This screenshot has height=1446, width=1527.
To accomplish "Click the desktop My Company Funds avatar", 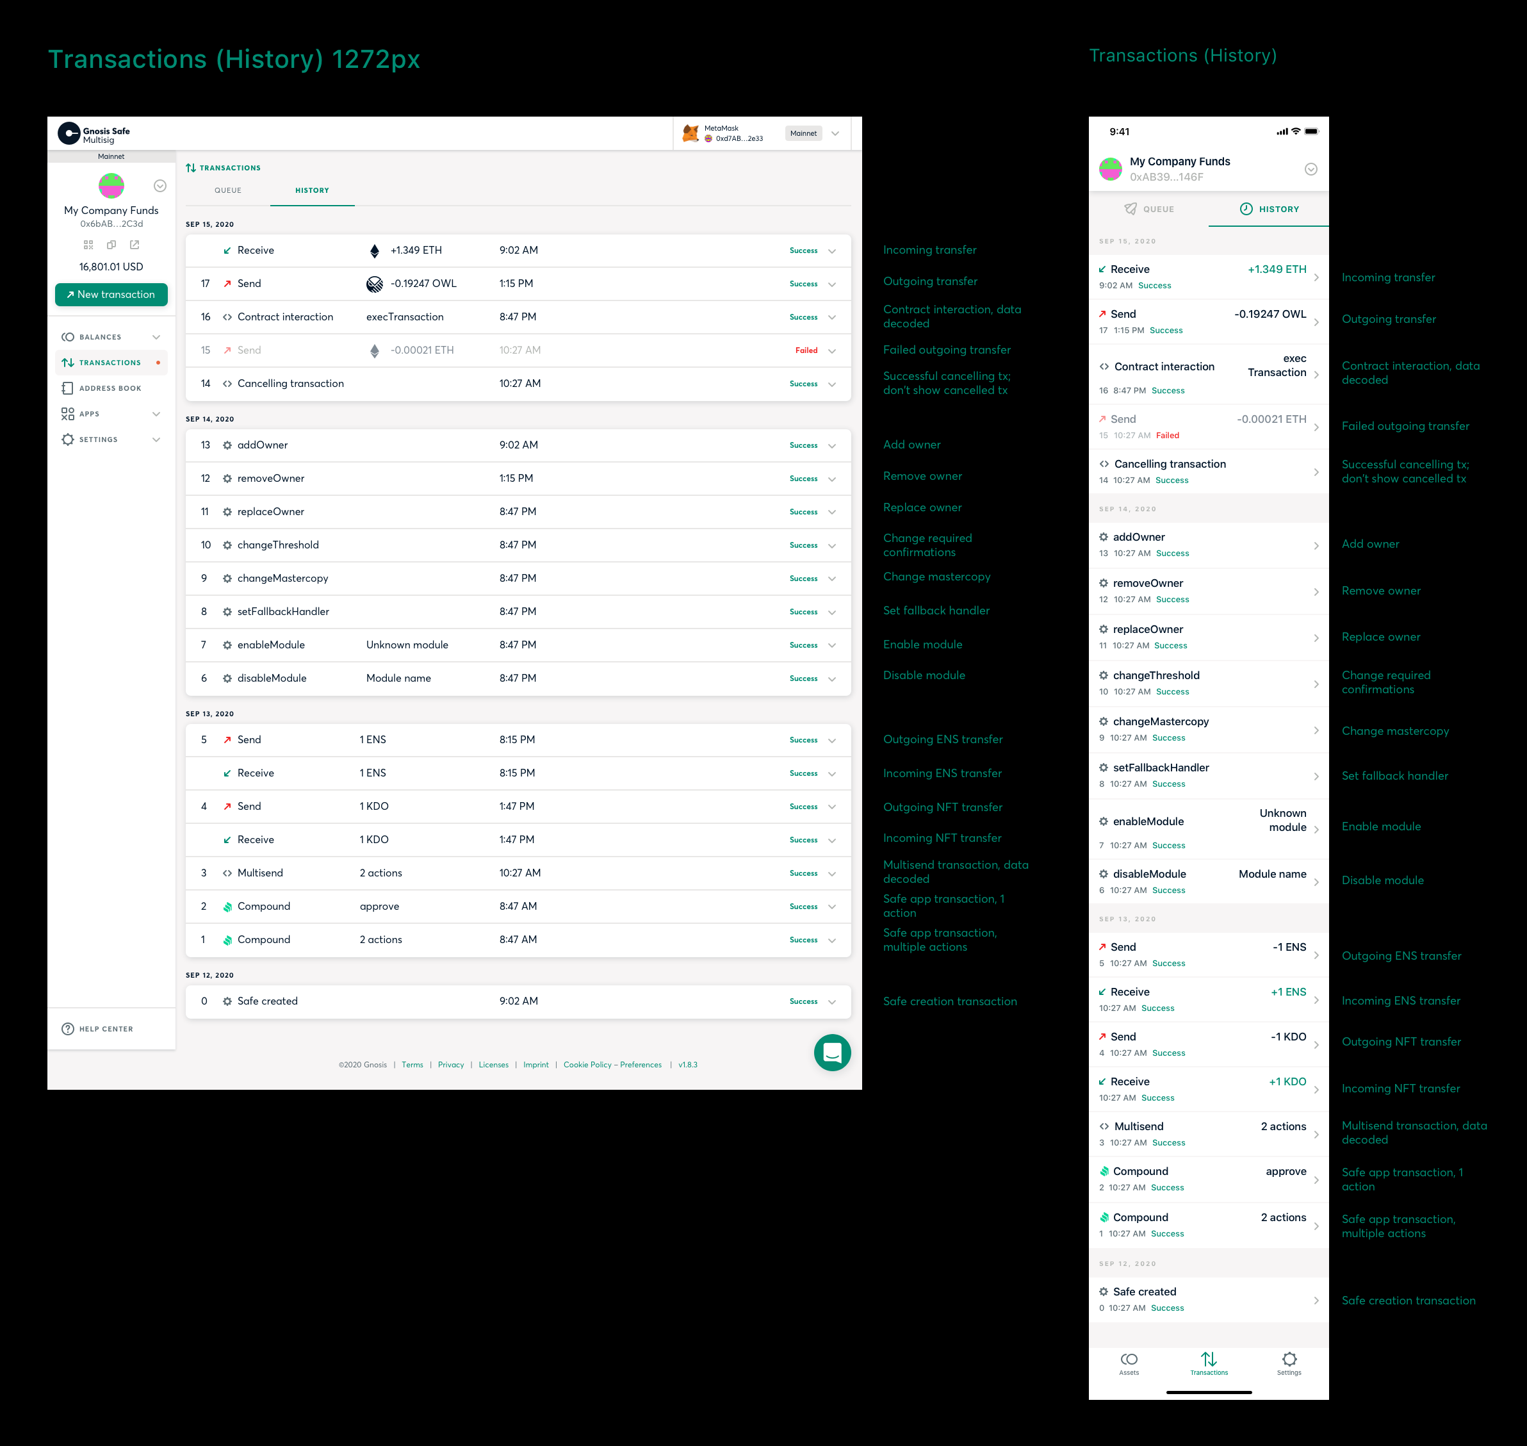I will pos(111,185).
